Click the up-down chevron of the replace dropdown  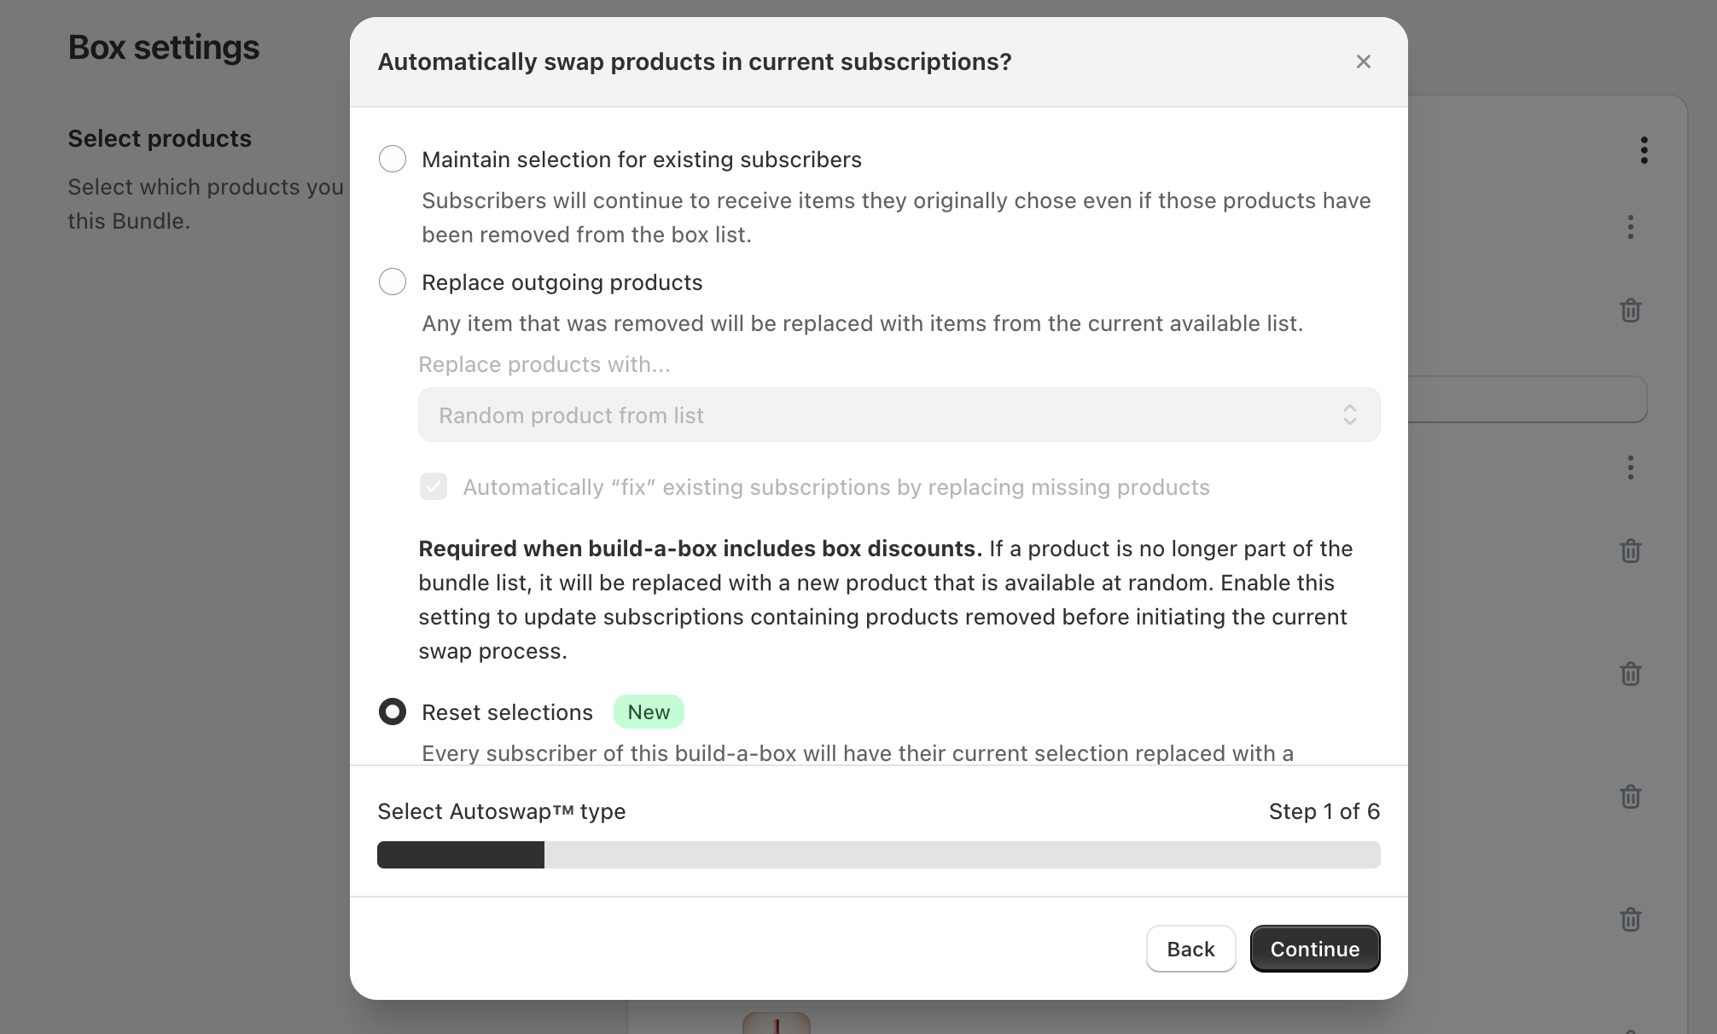(1349, 415)
